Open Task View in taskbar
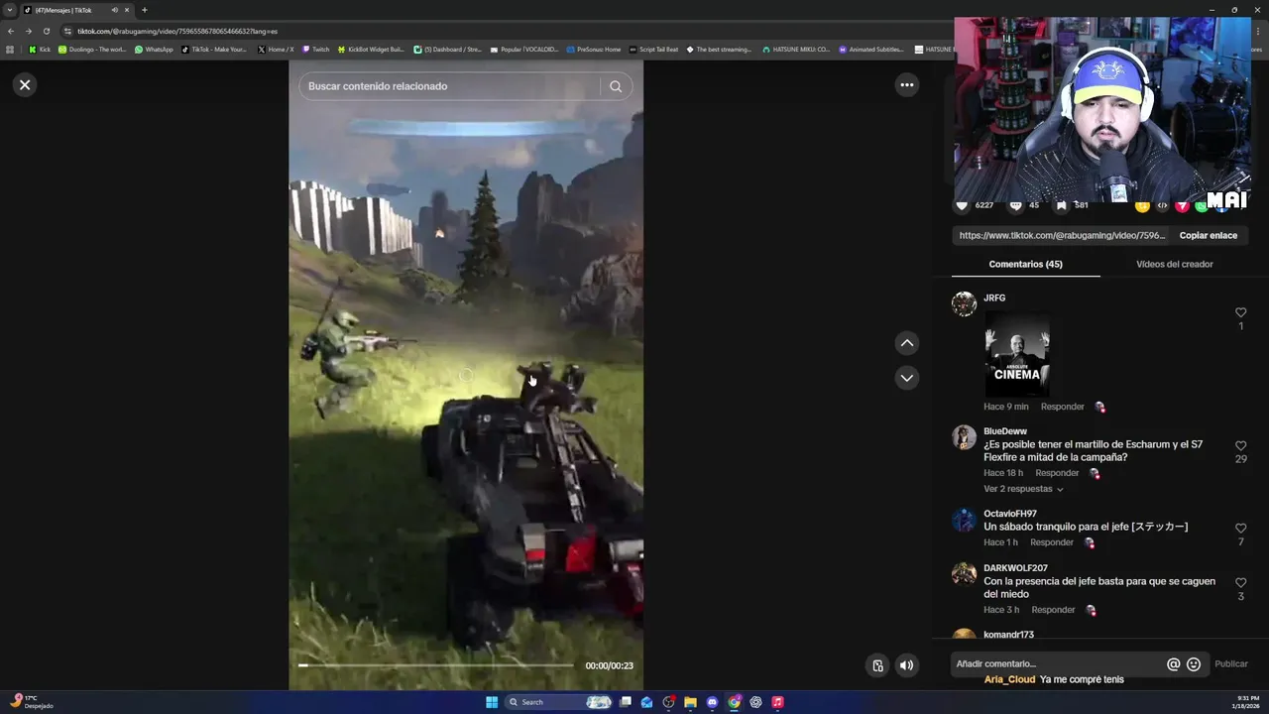The height and width of the screenshot is (714, 1269). (626, 702)
